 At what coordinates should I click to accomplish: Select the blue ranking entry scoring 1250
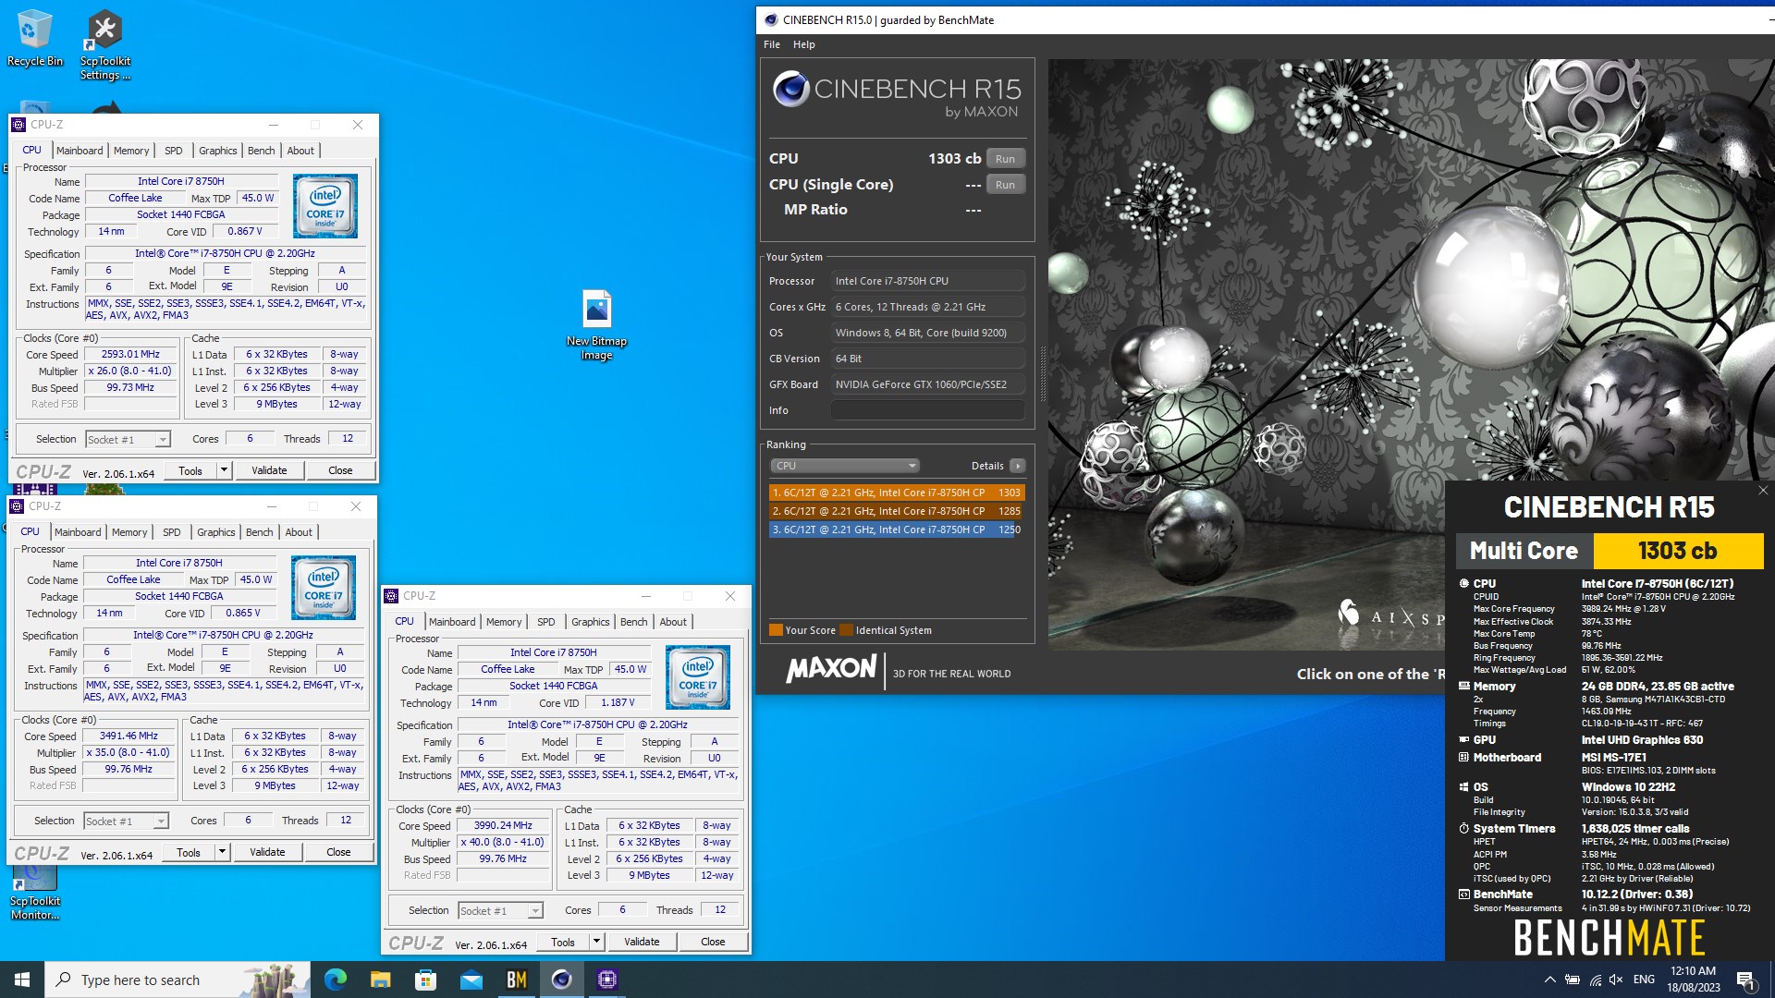coord(896,529)
